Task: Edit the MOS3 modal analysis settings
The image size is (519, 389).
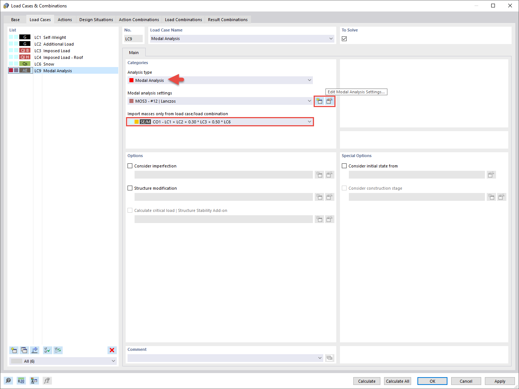Action: point(330,101)
